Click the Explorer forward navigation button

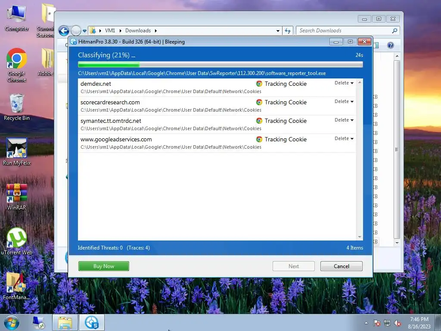[76, 31]
